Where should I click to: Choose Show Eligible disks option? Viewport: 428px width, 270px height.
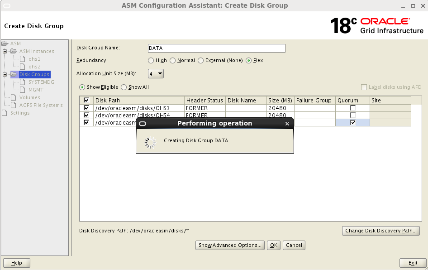tap(82, 87)
